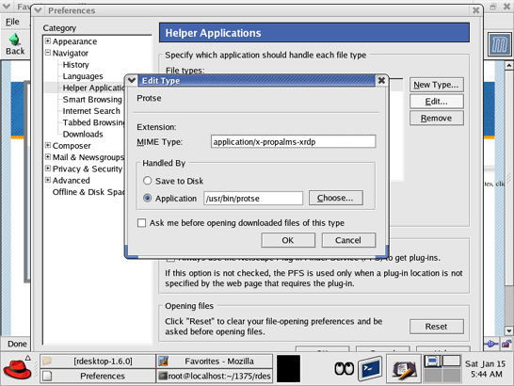The height and width of the screenshot is (386, 514).
Task: Switch to rdesktop-1.6.0 taskbar entry
Action: point(98,362)
